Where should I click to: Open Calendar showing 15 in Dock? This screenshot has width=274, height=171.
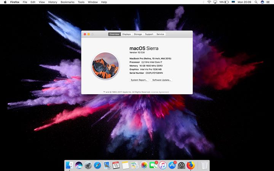(116, 165)
